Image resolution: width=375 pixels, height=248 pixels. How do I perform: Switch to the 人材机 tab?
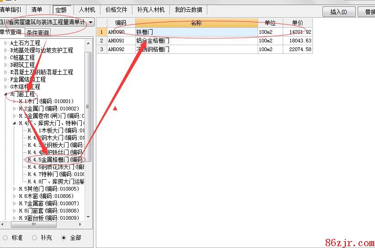point(87,10)
